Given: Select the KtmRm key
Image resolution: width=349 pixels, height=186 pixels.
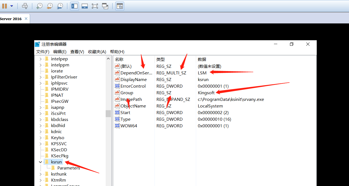Looking at the screenshot, I should point(58,180).
